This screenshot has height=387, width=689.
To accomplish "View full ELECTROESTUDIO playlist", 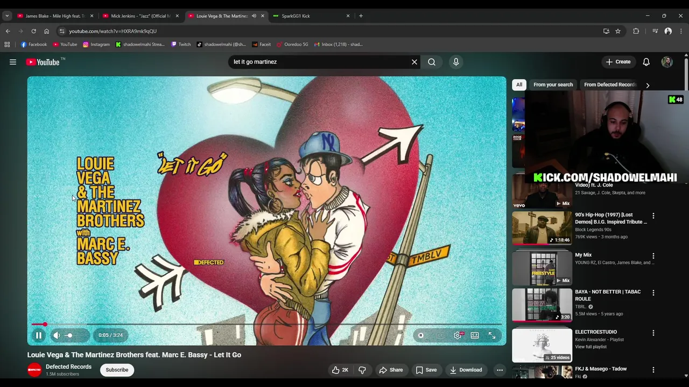I will (590, 347).
